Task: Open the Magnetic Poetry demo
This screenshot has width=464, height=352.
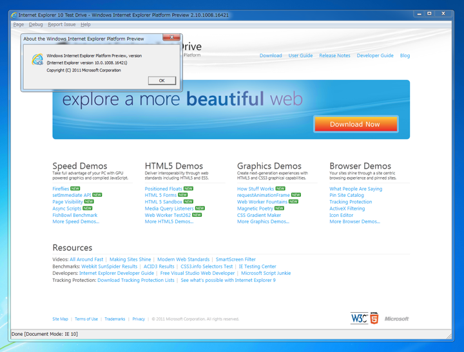Action: (x=255, y=208)
